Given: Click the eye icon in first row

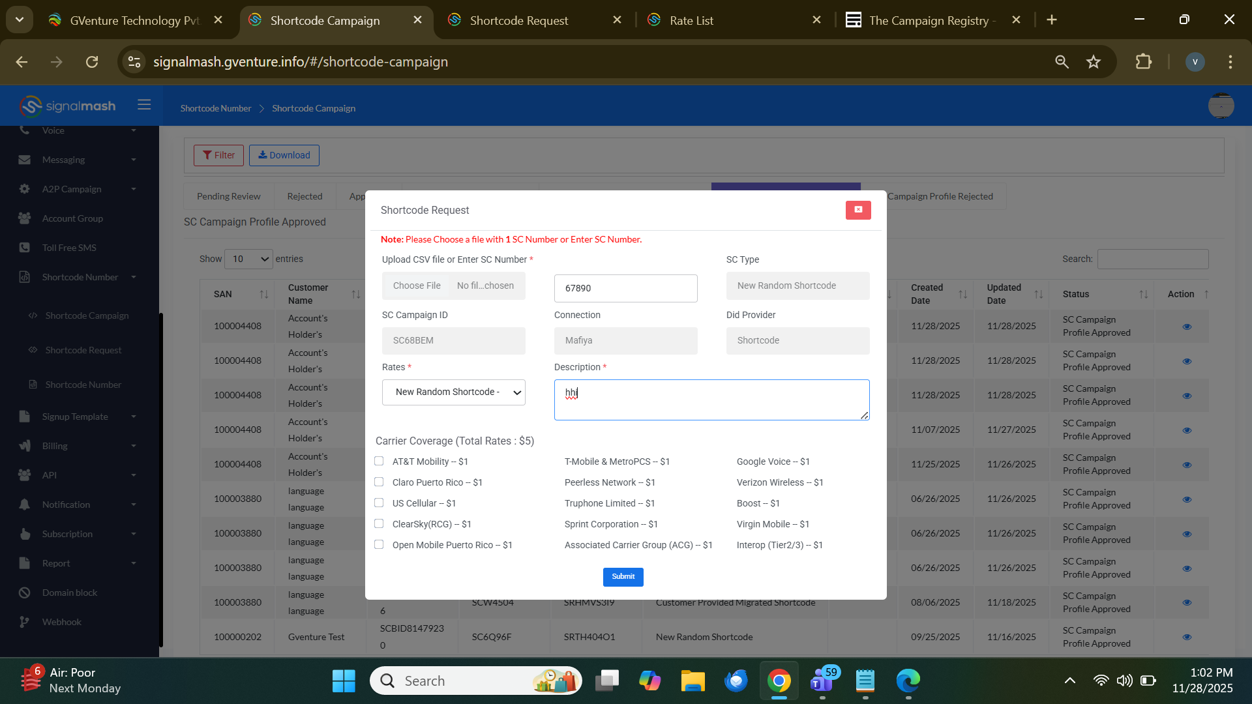Looking at the screenshot, I should click(1186, 327).
